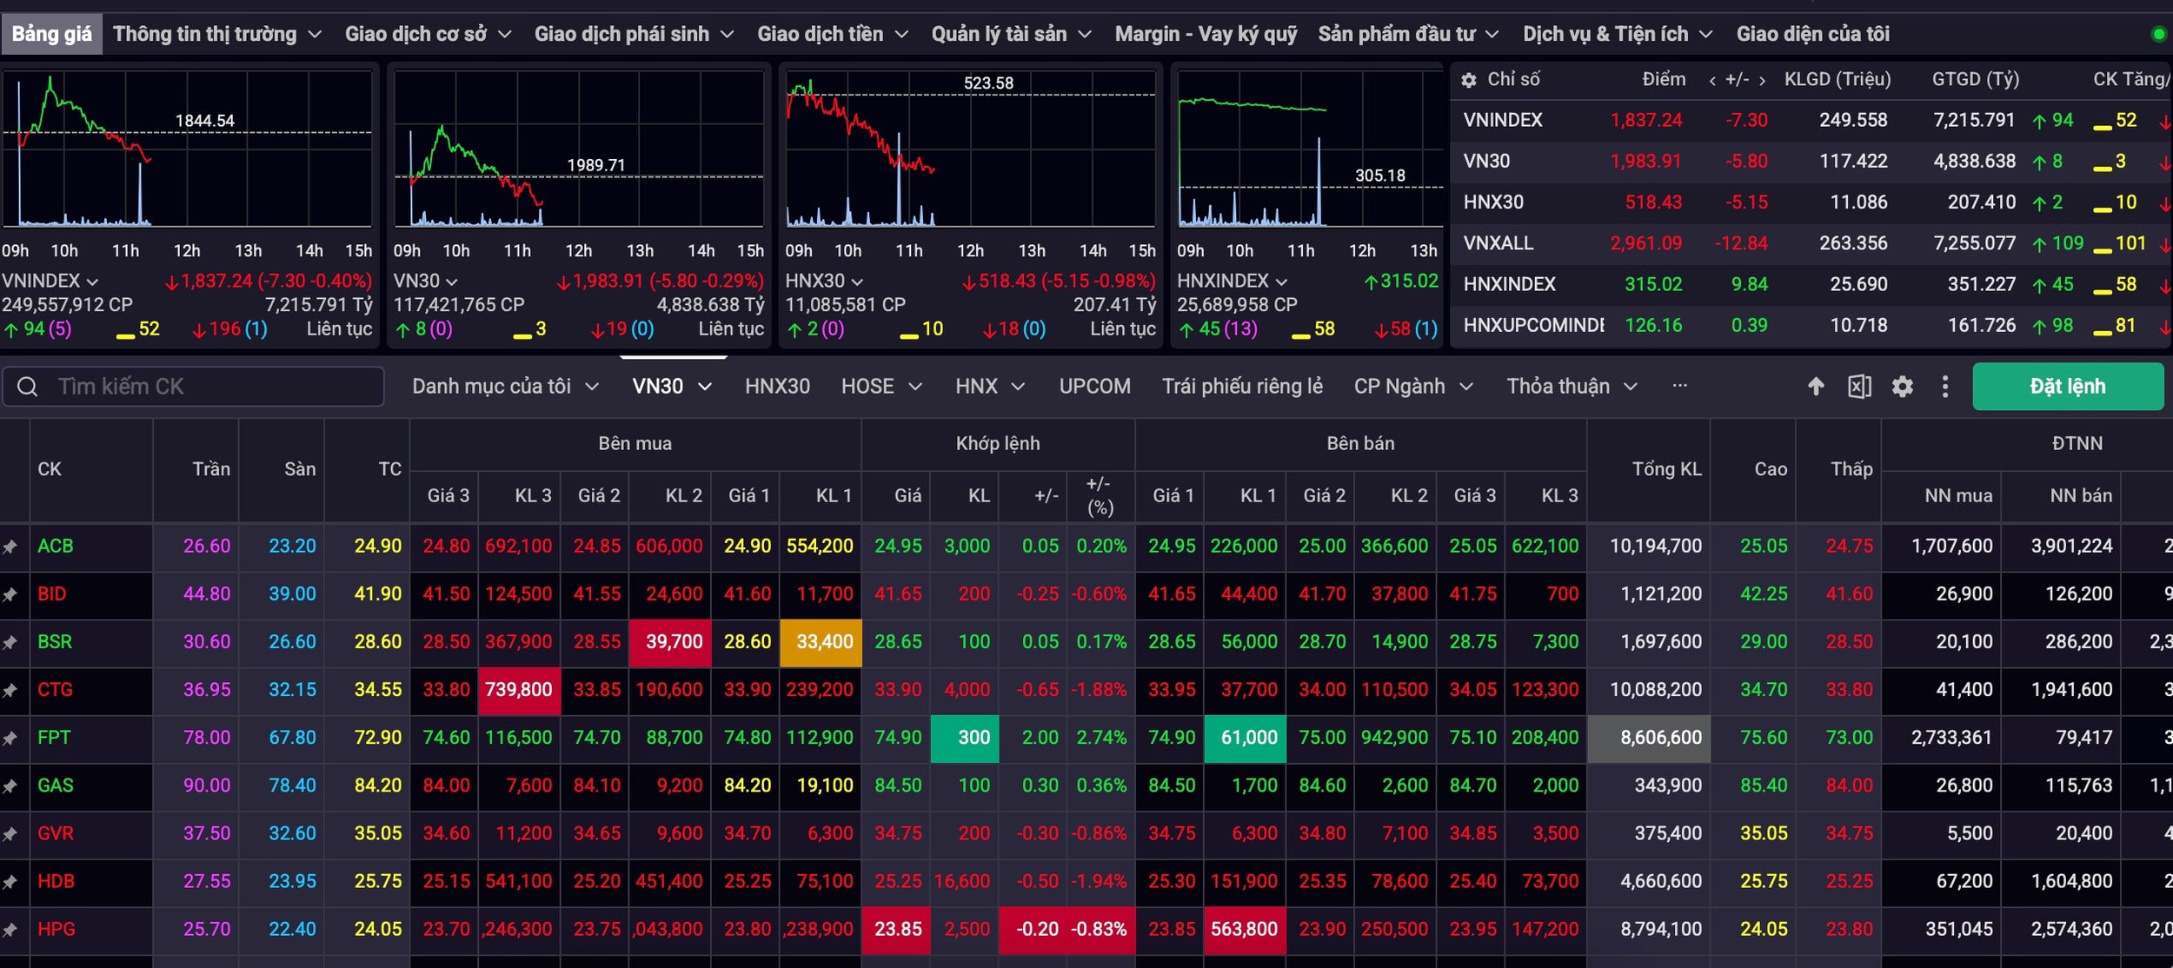The image size is (2173, 968).
Task: Click the Tìm kiếm CK search field
Action: 193,387
